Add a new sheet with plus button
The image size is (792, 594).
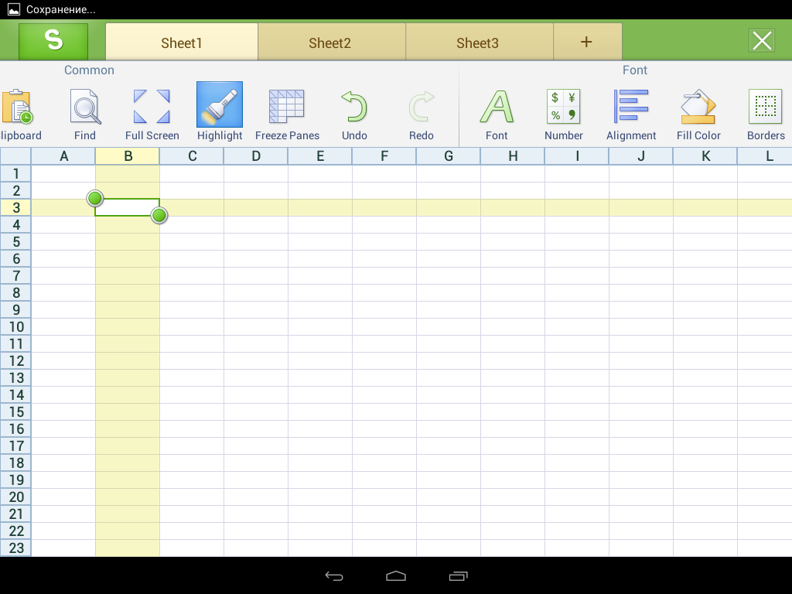(x=586, y=42)
